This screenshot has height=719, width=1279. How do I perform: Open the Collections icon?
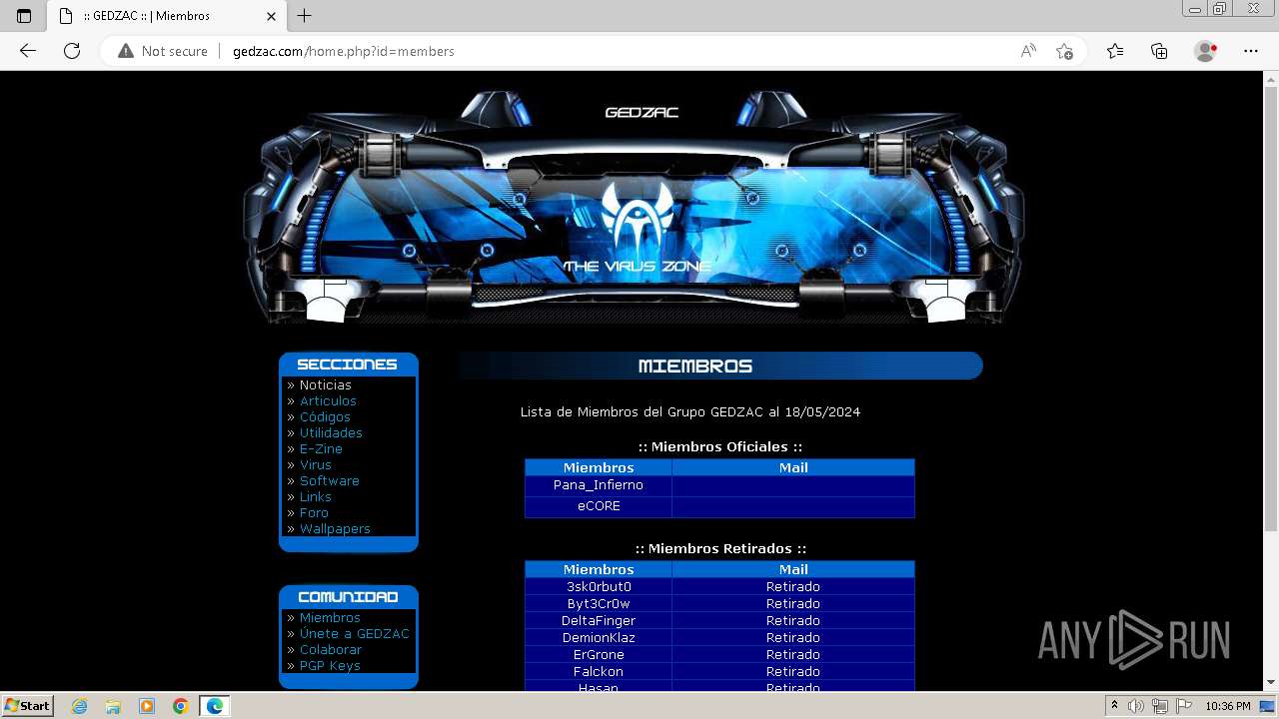click(1159, 51)
